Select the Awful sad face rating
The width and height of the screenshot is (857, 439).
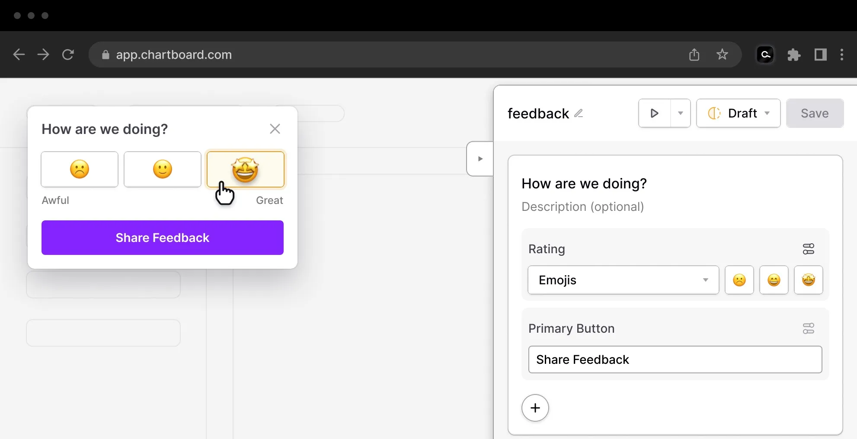coord(80,169)
